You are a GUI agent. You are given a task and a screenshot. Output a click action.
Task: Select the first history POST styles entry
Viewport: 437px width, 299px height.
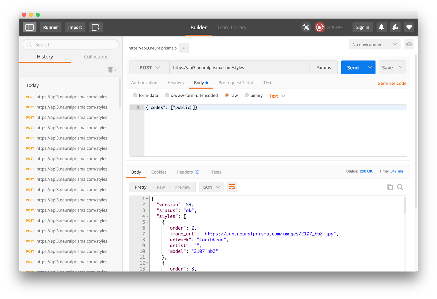[x=67, y=97]
